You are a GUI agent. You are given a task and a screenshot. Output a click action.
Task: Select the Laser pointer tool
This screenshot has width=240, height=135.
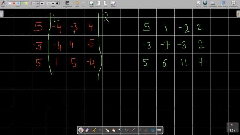[133, 130]
